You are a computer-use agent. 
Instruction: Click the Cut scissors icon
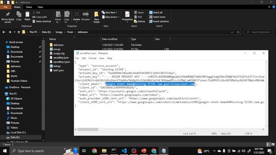pyautogui.click(x=34, y=12)
